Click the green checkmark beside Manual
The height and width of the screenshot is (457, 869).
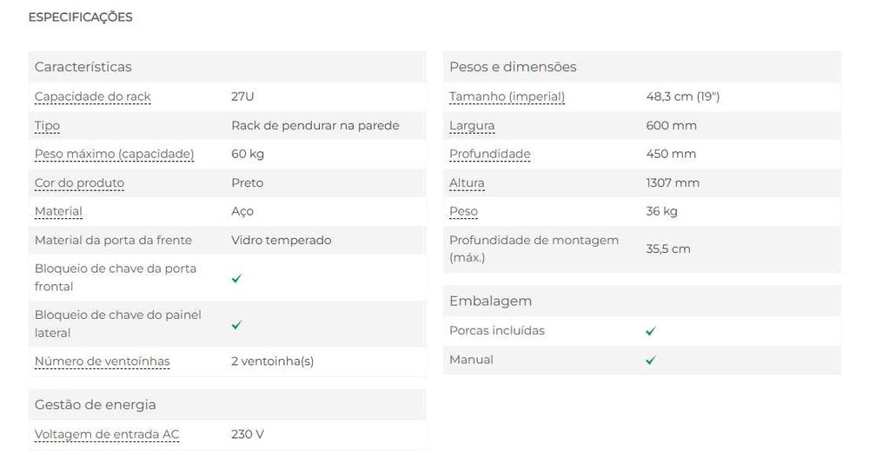pos(651,360)
